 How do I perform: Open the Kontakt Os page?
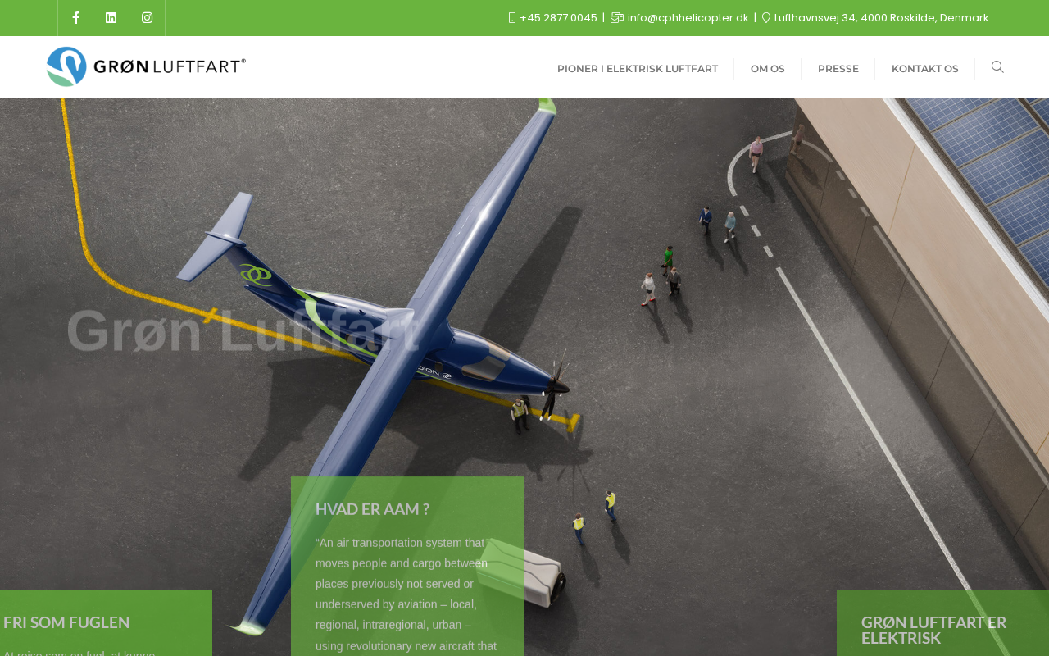coord(925,69)
